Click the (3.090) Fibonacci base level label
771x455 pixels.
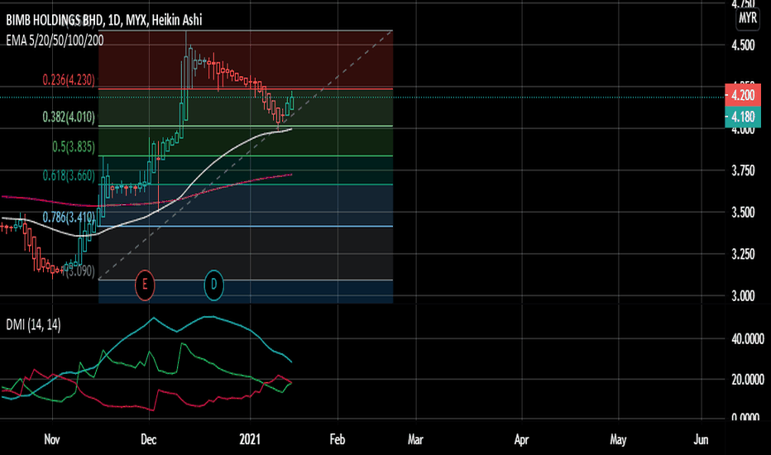(x=79, y=271)
